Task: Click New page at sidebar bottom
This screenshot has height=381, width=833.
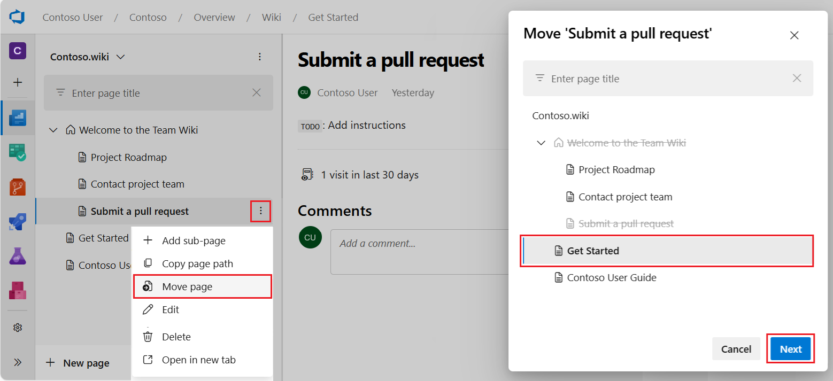Action: (78, 363)
